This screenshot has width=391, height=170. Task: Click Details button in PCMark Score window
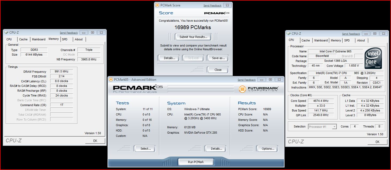tap(169, 58)
